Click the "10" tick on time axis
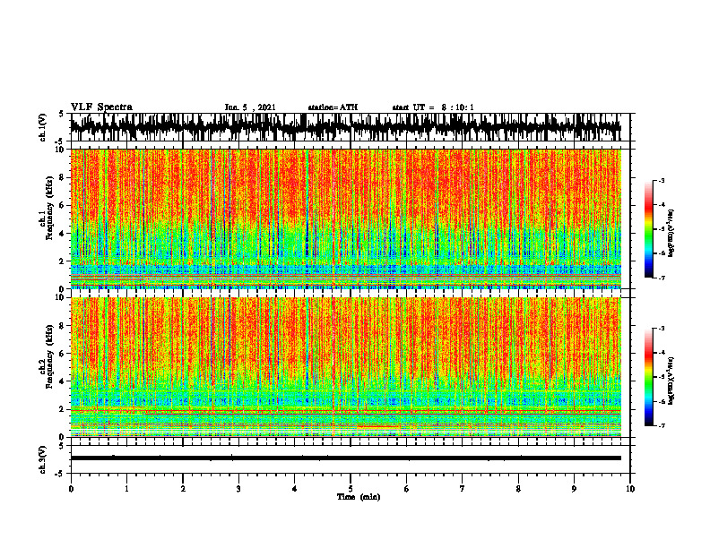710x548 pixels. [630, 489]
